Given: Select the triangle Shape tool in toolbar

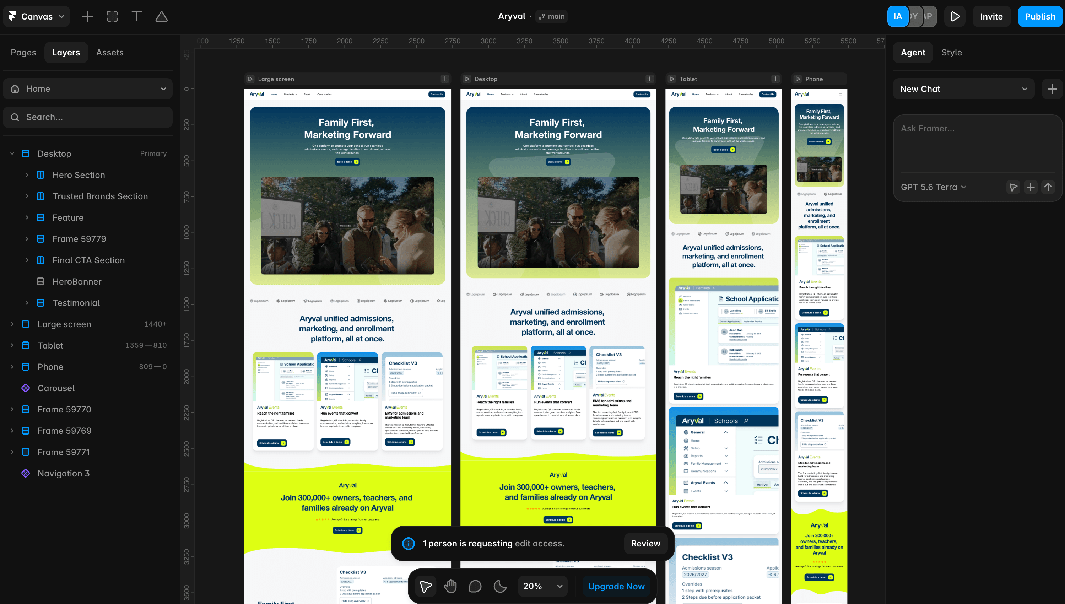Looking at the screenshot, I should pos(161,17).
